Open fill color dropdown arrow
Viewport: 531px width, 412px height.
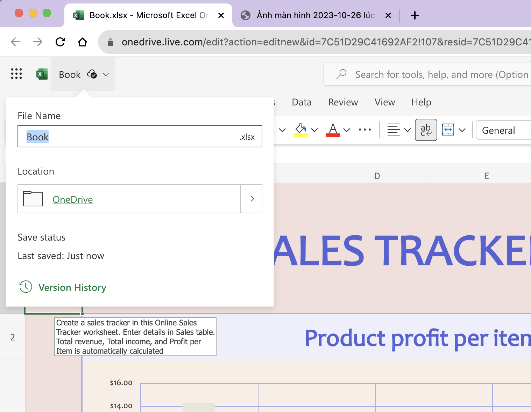314,130
